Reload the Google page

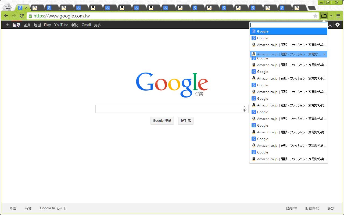click(x=21, y=16)
